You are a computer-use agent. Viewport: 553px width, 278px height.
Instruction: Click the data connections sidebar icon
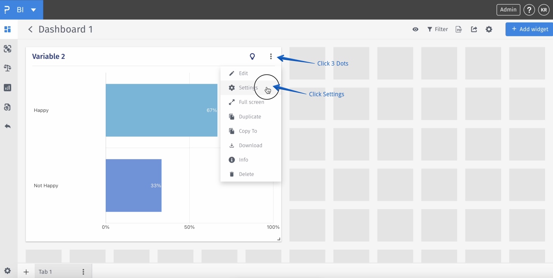7,49
